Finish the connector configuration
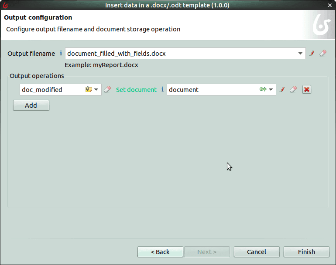The height and width of the screenshot is (265, 336). [306, 252]
